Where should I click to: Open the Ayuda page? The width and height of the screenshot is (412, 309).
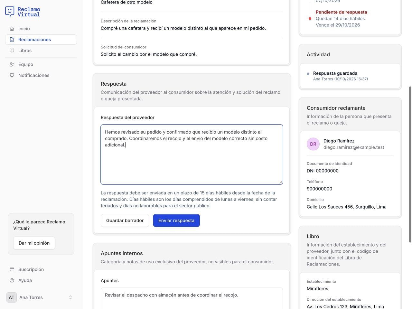pos(41,280)
